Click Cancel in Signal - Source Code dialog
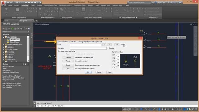Viewport: 199px width, 112px height. pyautogui.click(x=99, y=72)
